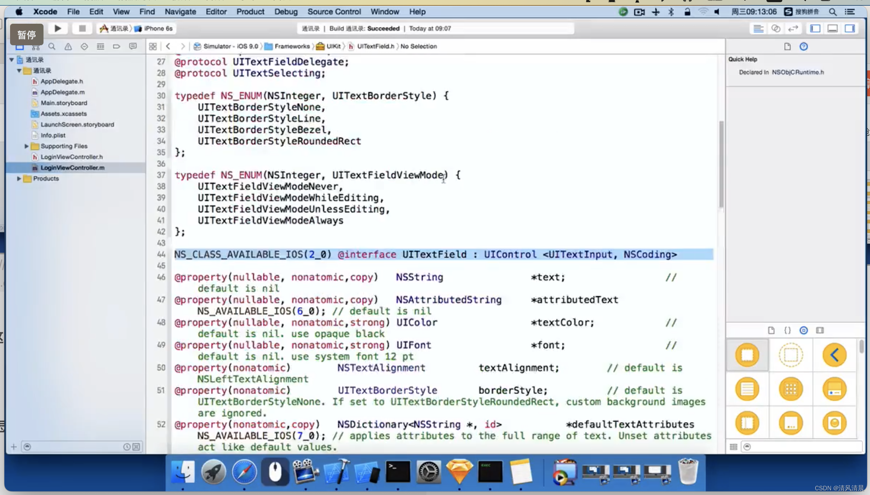Click the Run button to build project
870x495 pixels.
click(58, 28)
